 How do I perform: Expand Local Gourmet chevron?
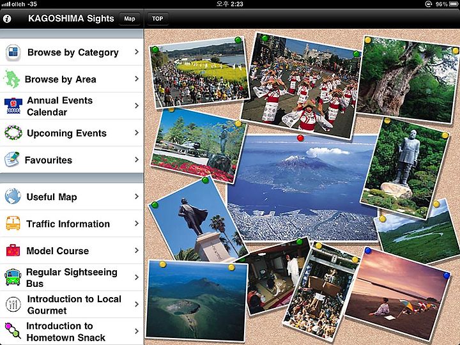[x=137, y=304]
